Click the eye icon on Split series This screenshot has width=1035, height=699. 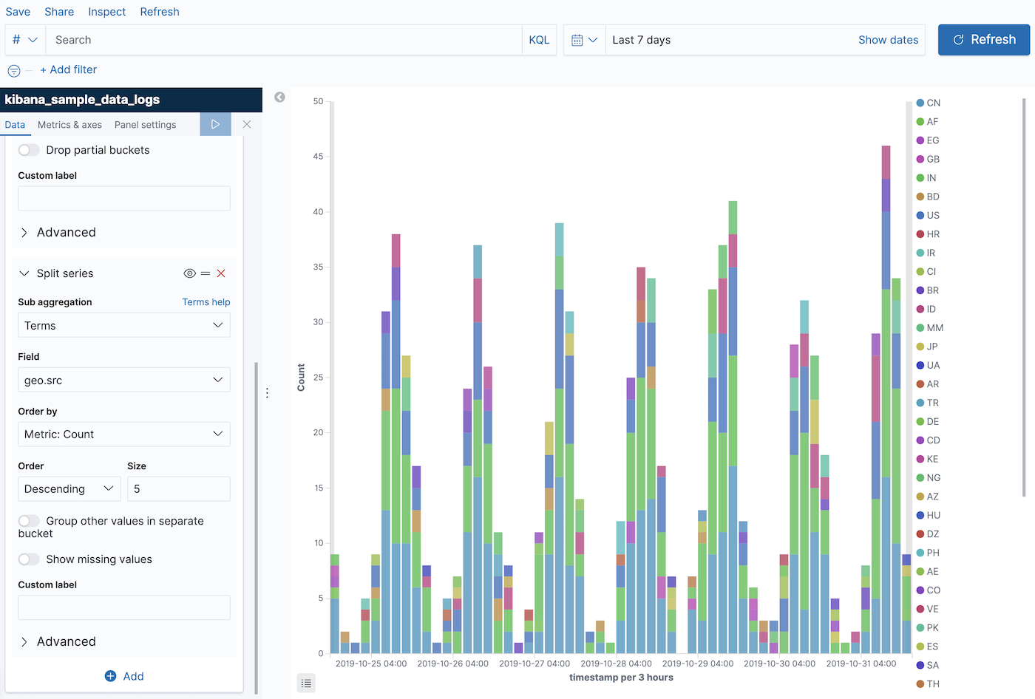[x=189, y=273]
